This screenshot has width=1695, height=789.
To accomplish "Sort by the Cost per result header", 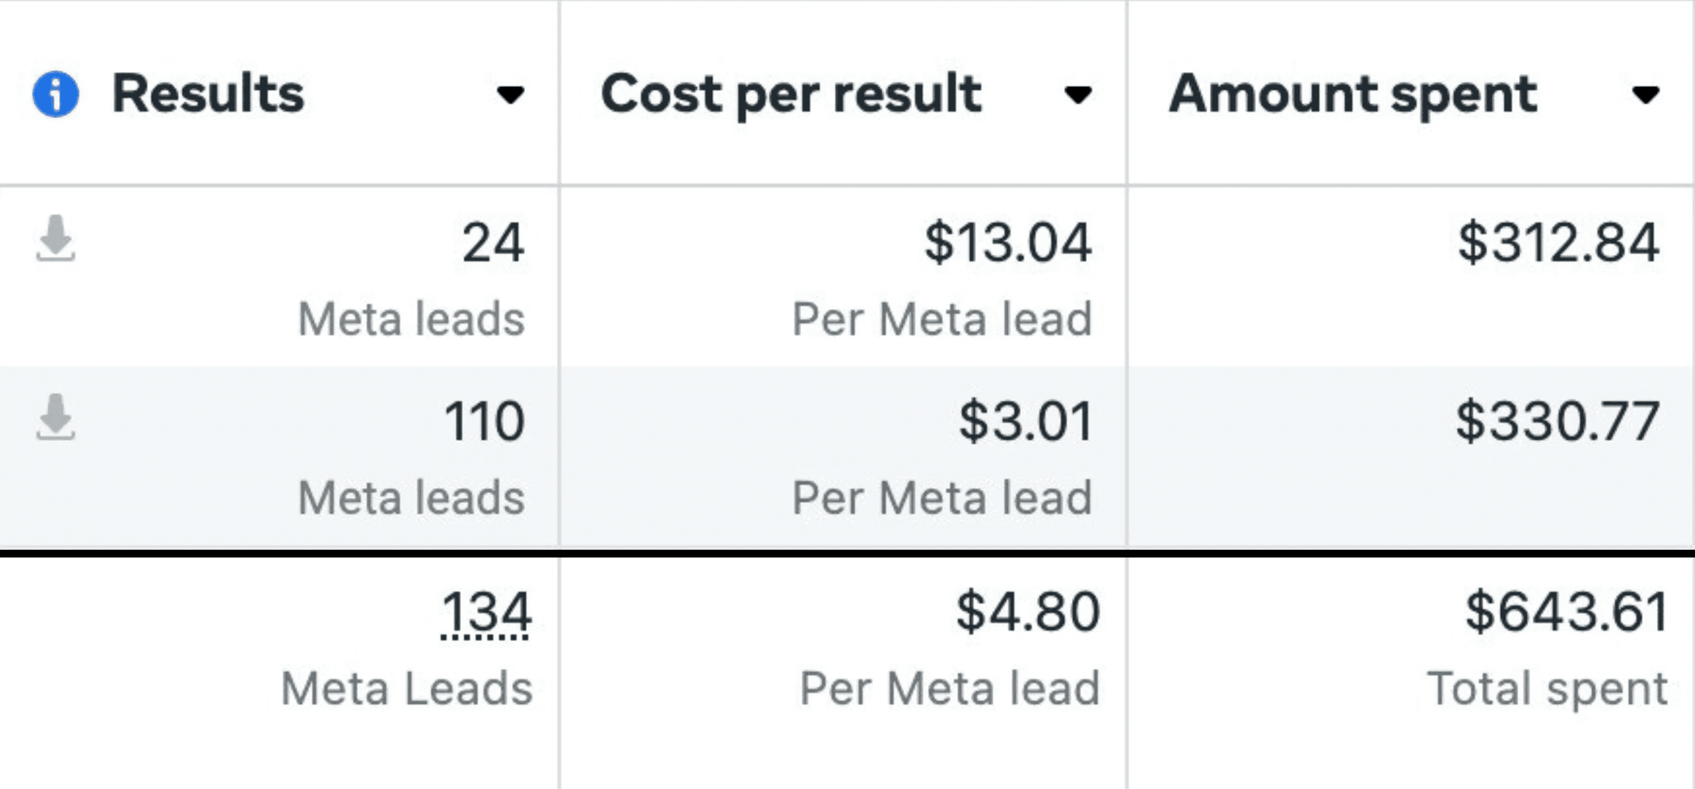I will tap(791, 95).
